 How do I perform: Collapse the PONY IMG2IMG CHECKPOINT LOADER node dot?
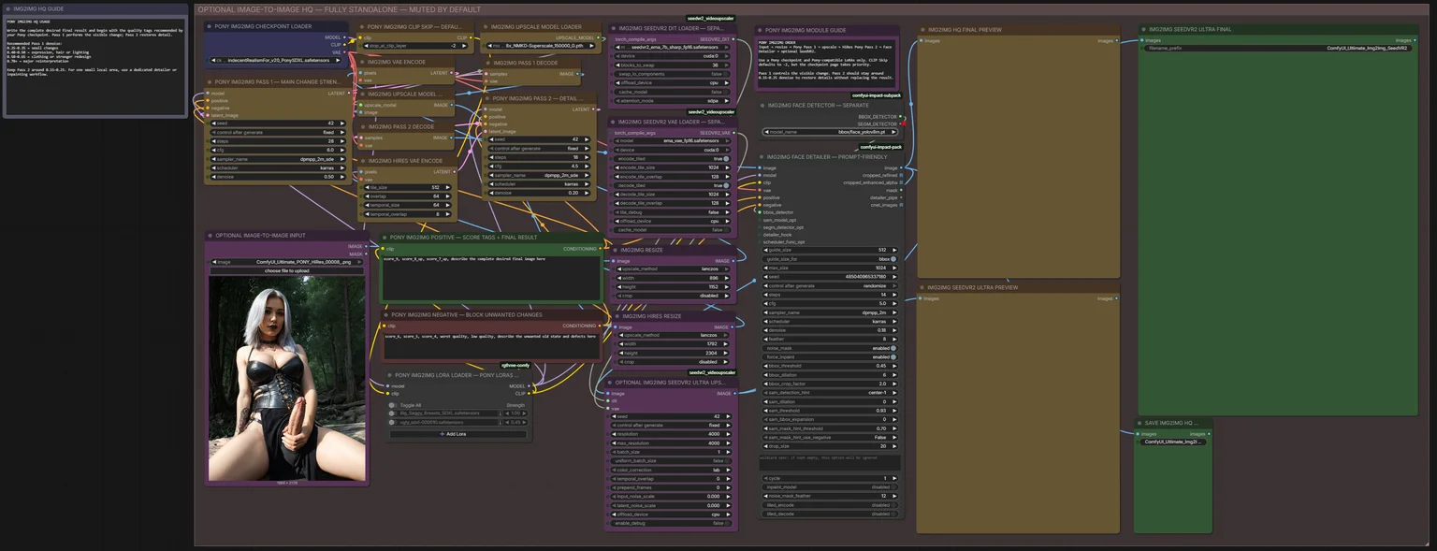pyautogui.click(x=209, y=26)
